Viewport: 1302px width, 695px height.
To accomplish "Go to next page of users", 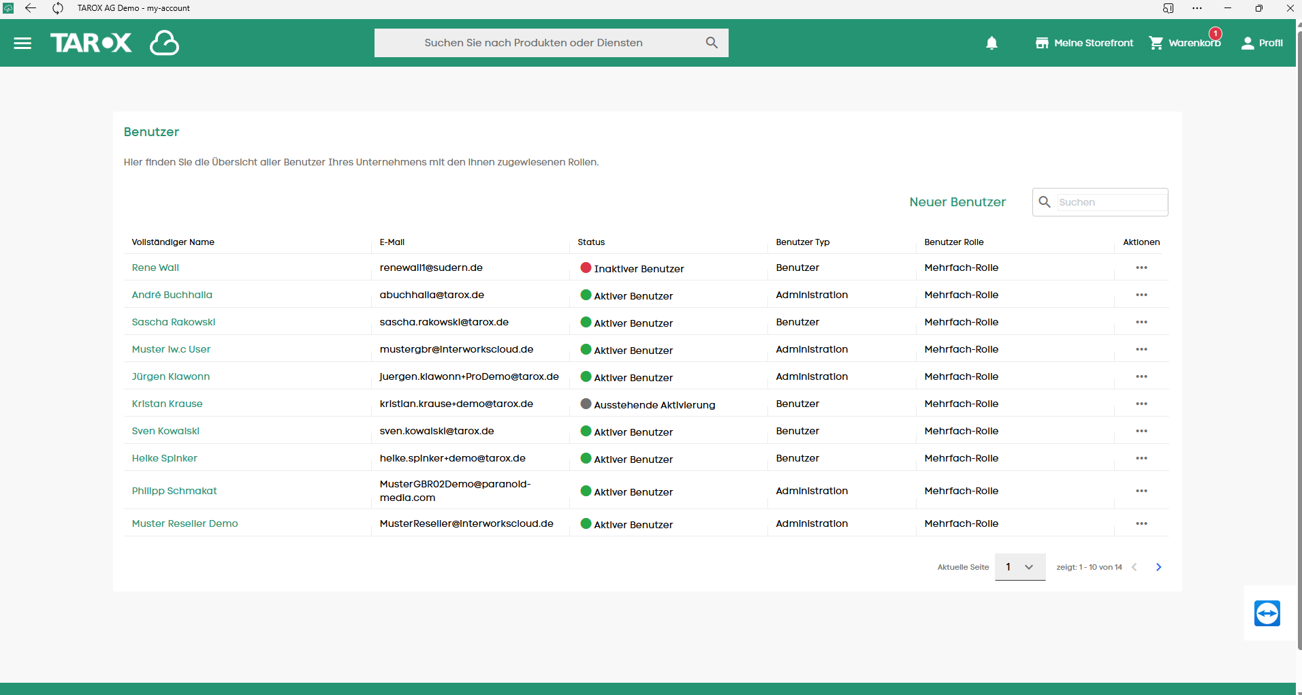I will (1158, 567).
